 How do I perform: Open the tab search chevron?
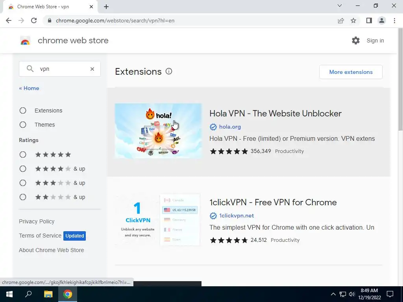click(x=340, y=6)
